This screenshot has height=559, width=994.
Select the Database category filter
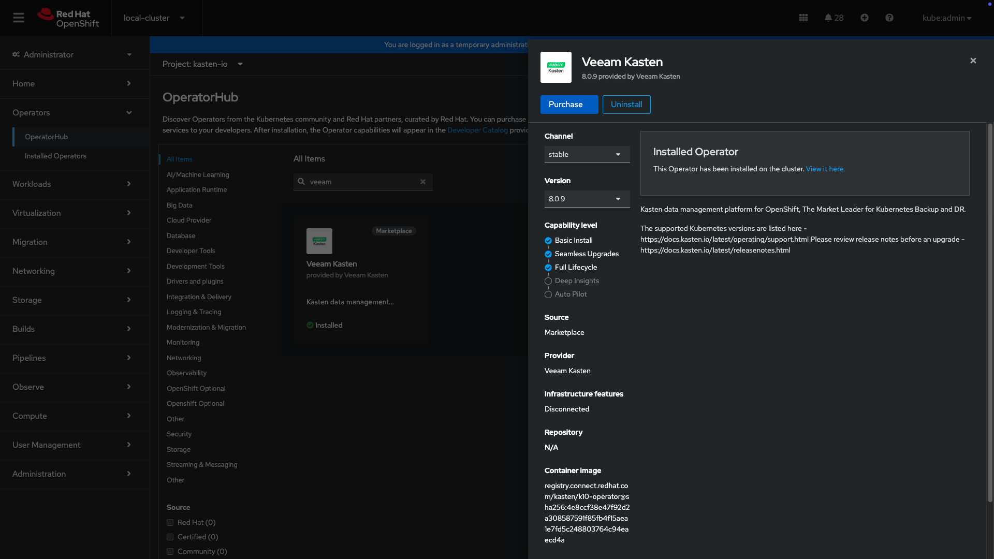(x=181, y=236)
